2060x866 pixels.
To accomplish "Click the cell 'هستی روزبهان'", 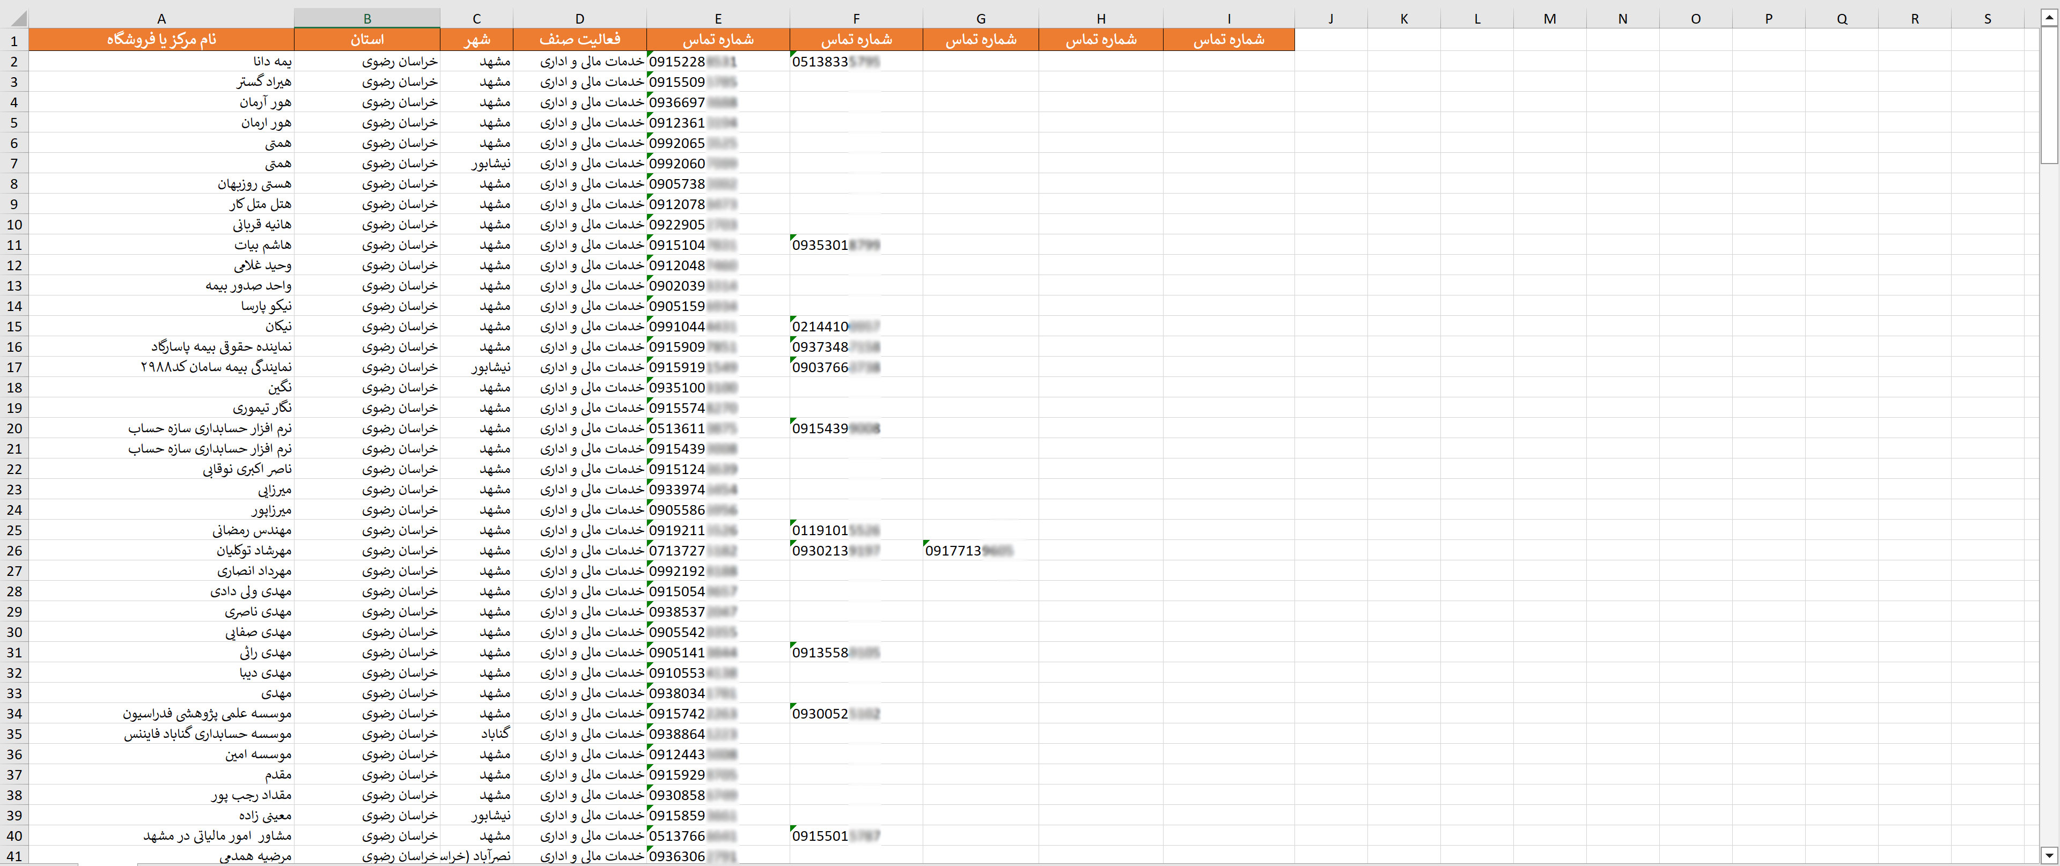I will click(161, 184).
